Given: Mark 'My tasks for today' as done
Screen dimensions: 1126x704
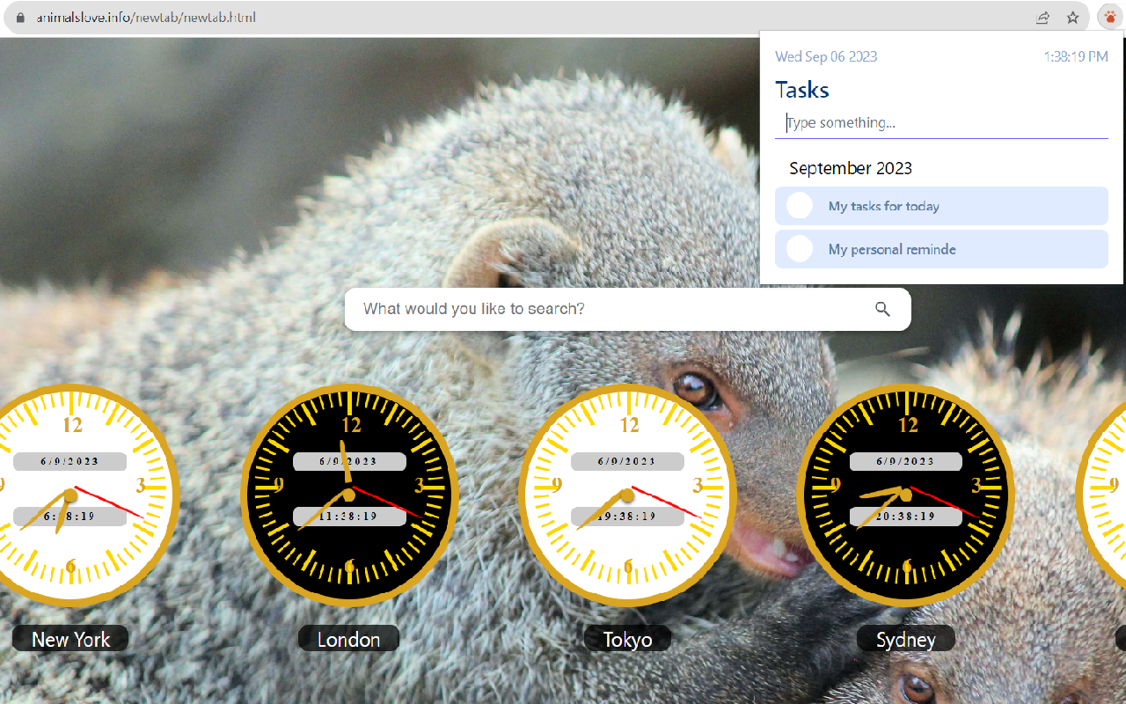Looking at the screenshot, I should pos(800,206).
